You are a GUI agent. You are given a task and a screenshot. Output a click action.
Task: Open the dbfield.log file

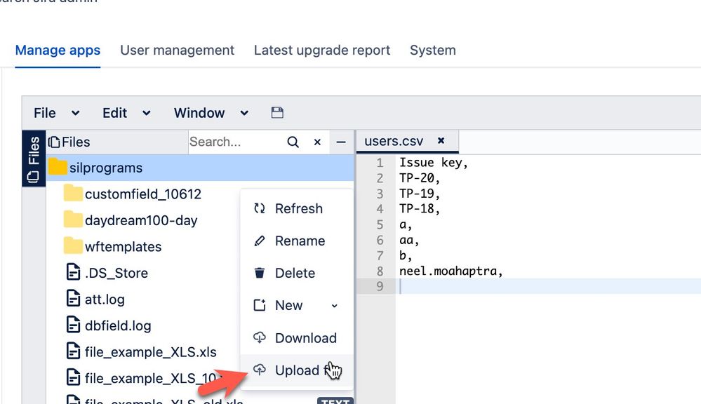point(118,325)
